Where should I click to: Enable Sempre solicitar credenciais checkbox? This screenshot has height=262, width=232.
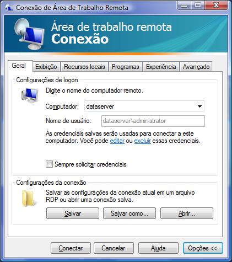point(49,164)
